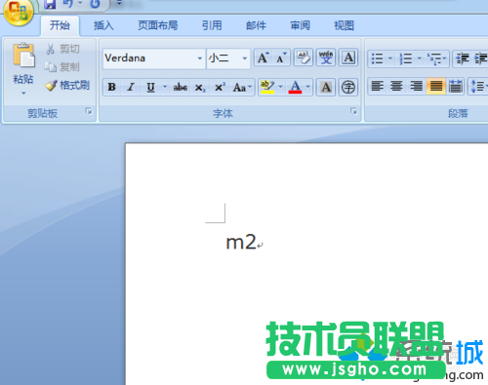Apply character border icon
The height and width of the screenshot is (385, 488).
pyautogui.click(x=348, y=58)
